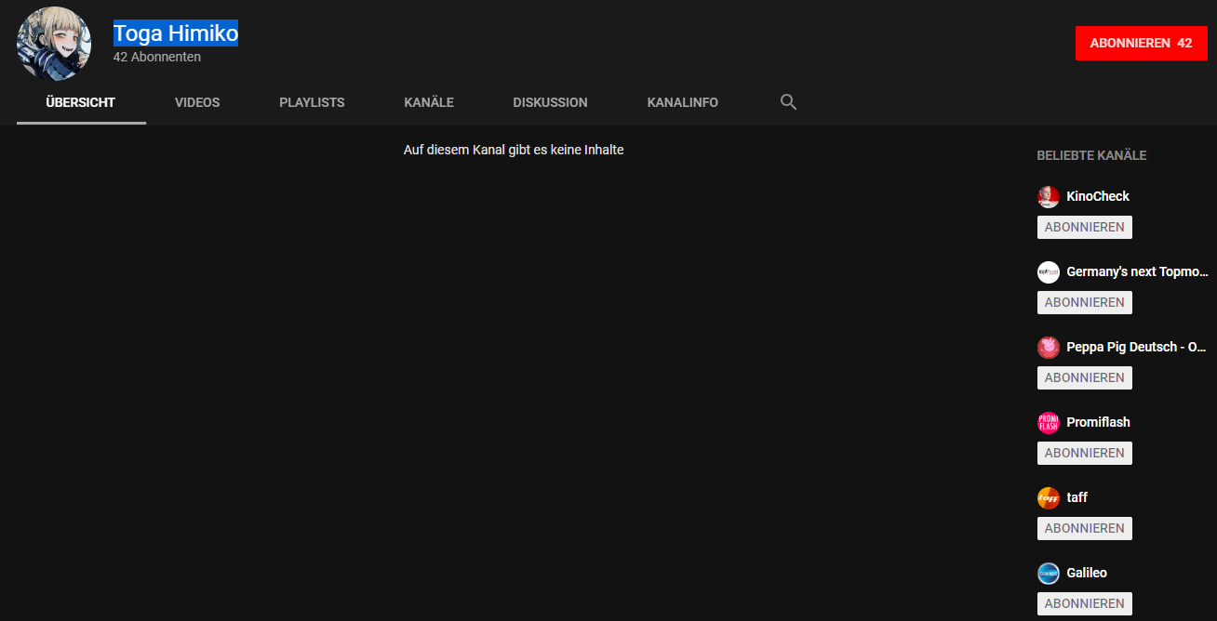Open the taff channel name link

click(x=1077, y=497)
